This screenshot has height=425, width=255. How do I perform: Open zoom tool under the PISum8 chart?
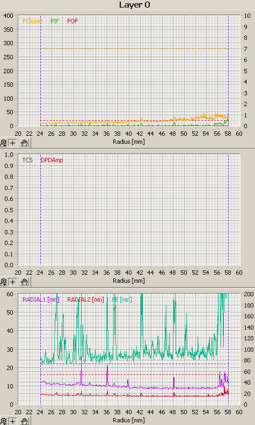click(x=3, y=143)
